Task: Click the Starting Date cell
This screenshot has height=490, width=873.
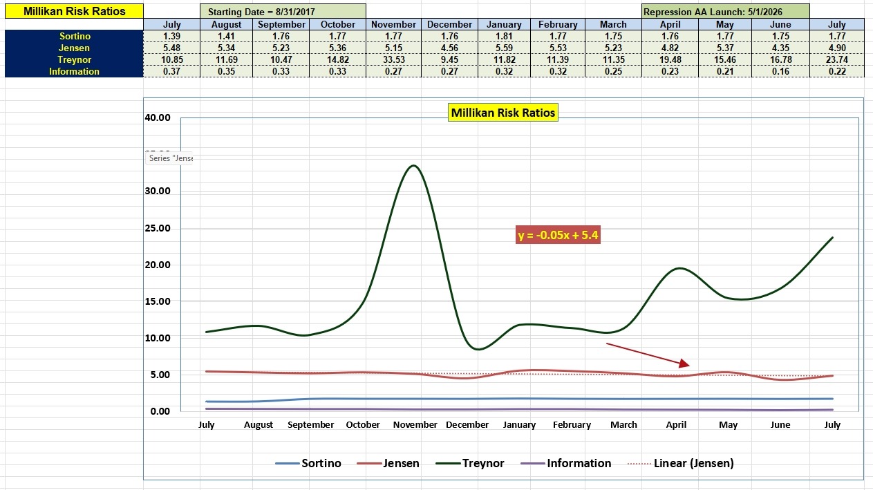Action: pyautogui.click(x=283, y=12)
